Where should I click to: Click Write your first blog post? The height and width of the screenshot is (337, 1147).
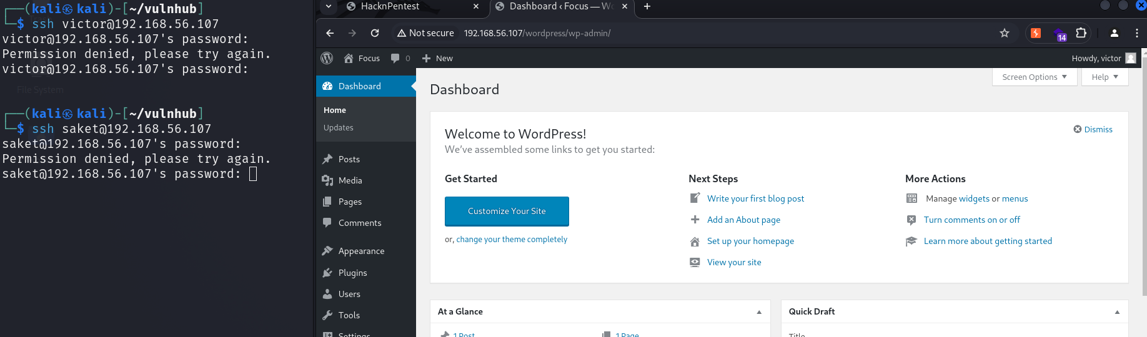coord(755,198)
